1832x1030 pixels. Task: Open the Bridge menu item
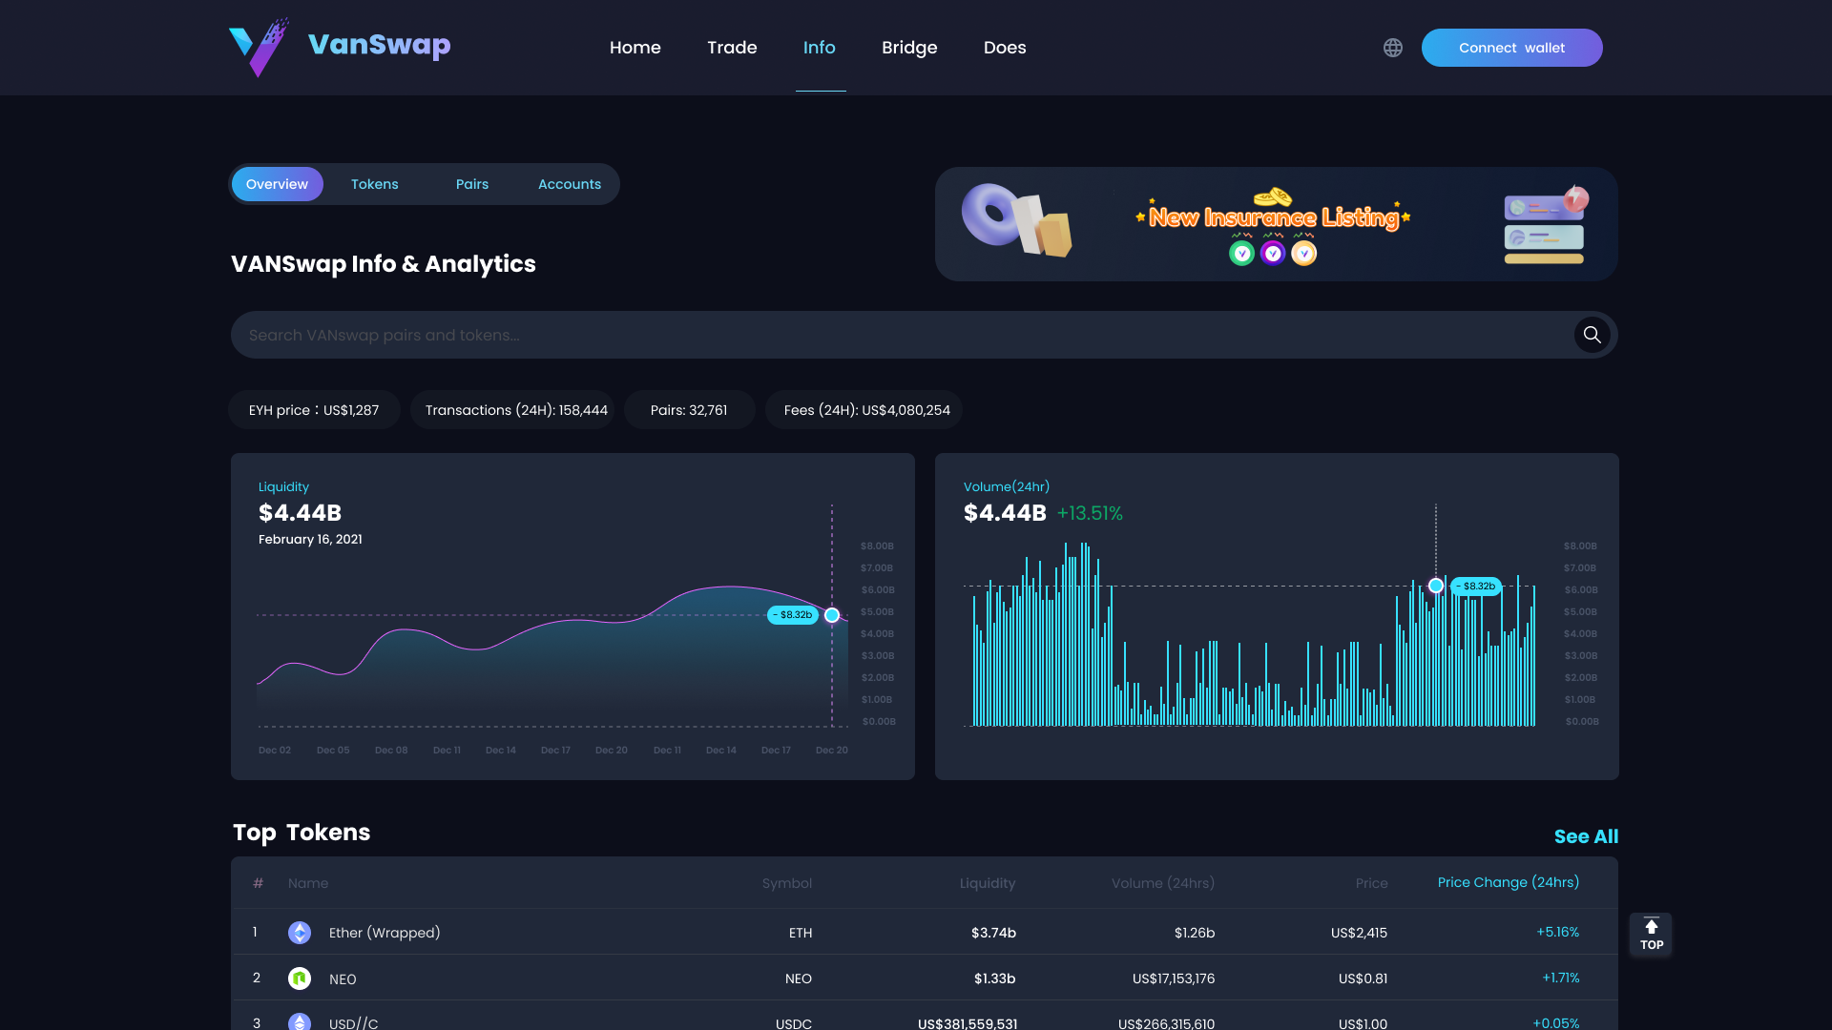[909, 48]
